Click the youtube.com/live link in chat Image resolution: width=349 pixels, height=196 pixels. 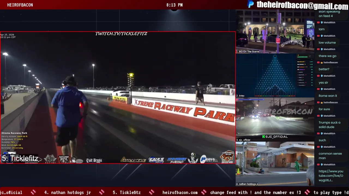[x=331, y=176]
